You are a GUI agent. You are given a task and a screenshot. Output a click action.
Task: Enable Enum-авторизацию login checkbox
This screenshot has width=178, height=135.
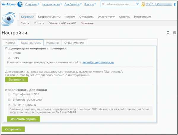[9, 99]
